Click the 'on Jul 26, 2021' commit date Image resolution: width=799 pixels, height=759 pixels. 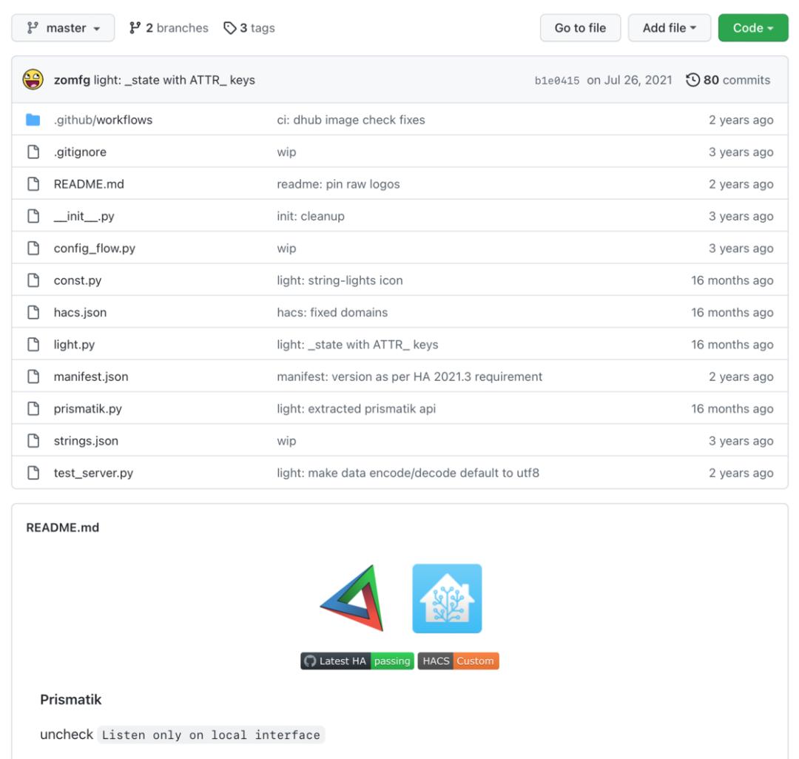[x=630, y=80]
